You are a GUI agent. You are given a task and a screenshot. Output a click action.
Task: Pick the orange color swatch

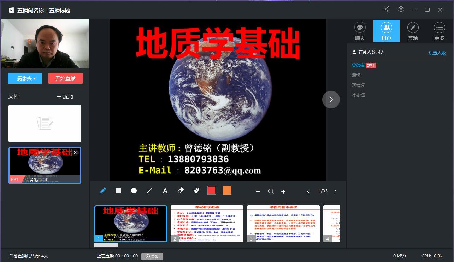227,191
